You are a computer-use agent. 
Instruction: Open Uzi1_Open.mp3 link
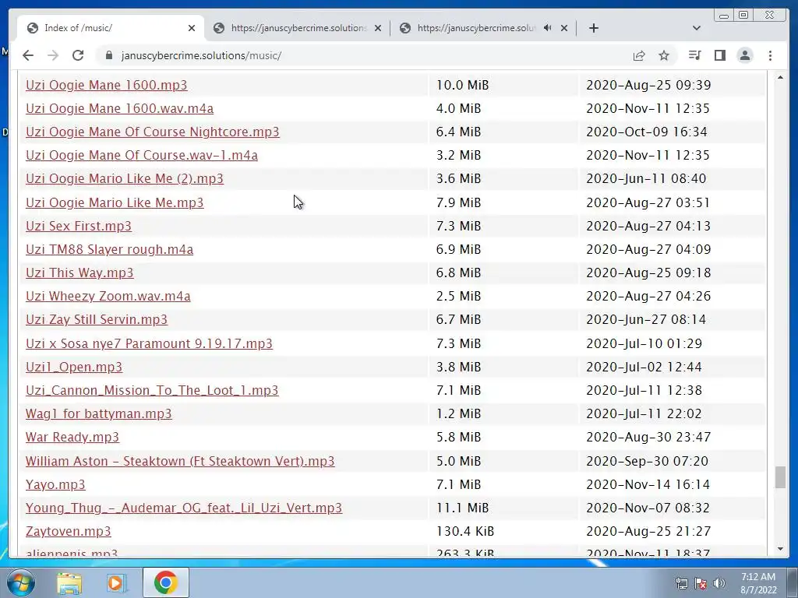(x=74, y=367)
